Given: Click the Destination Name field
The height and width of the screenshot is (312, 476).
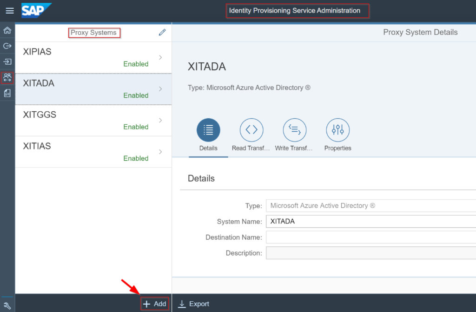Looking at the screenshot, I should [371, 237].
